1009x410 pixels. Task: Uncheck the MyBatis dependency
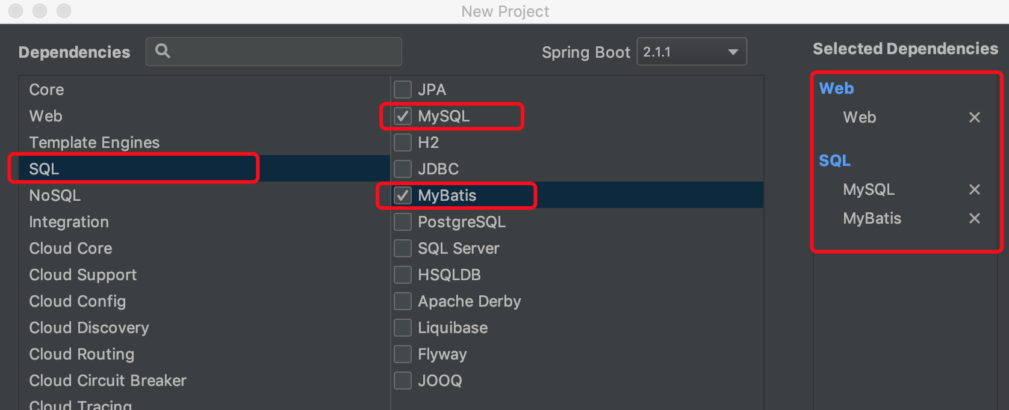click(x=403, y=195)
